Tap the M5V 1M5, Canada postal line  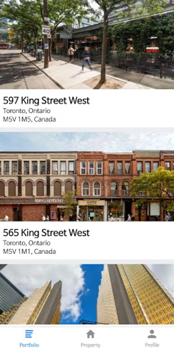[29, 119]
